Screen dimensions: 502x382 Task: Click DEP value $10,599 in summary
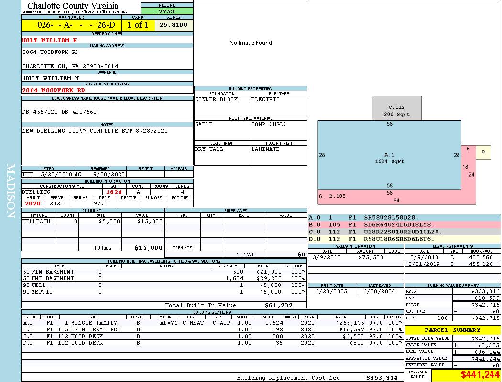tap(487, 298)
